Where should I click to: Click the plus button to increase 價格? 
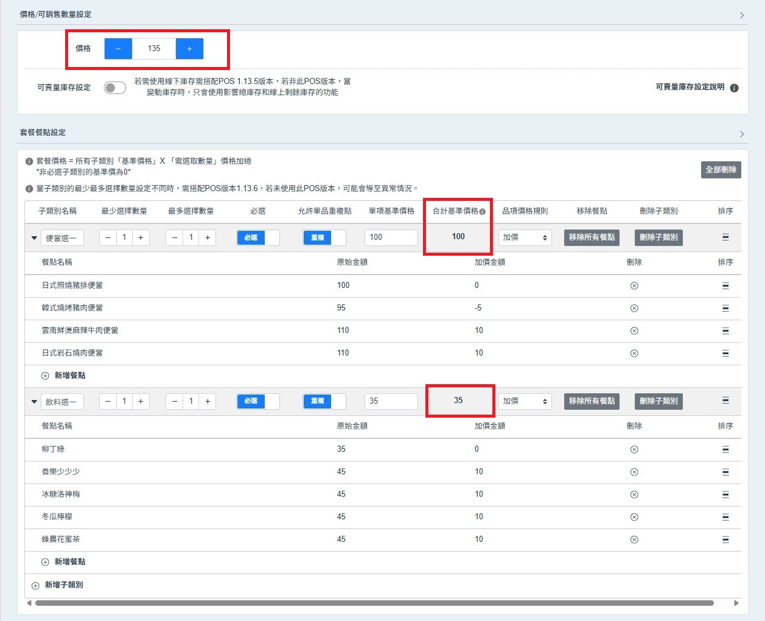[189, 49]
